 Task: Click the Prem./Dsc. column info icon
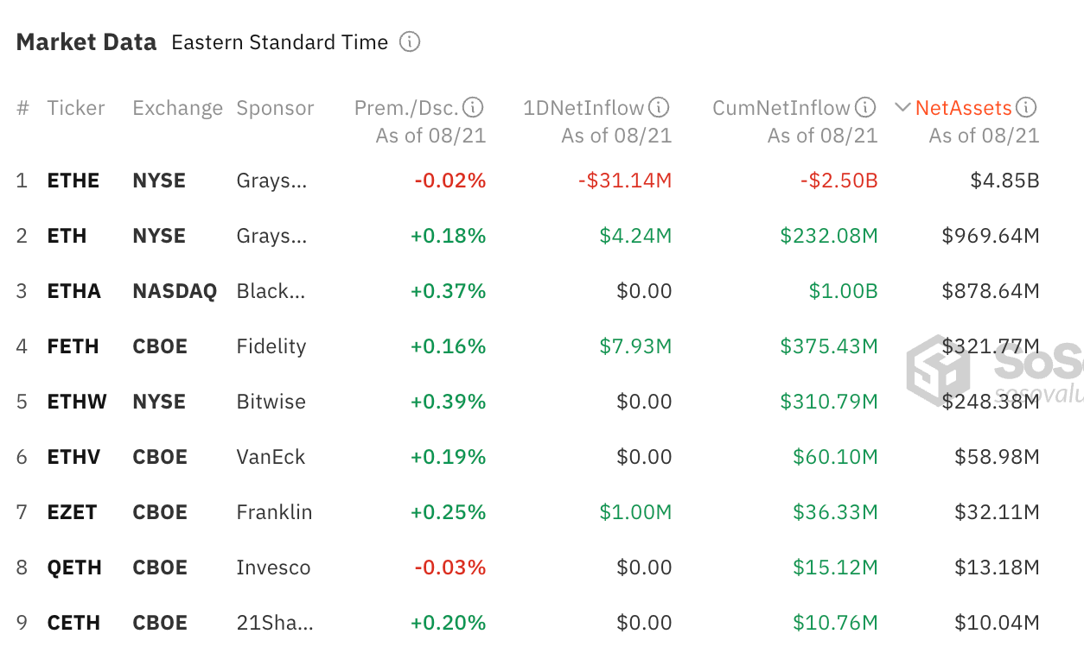pyautogui.click(x=473, y=108)
